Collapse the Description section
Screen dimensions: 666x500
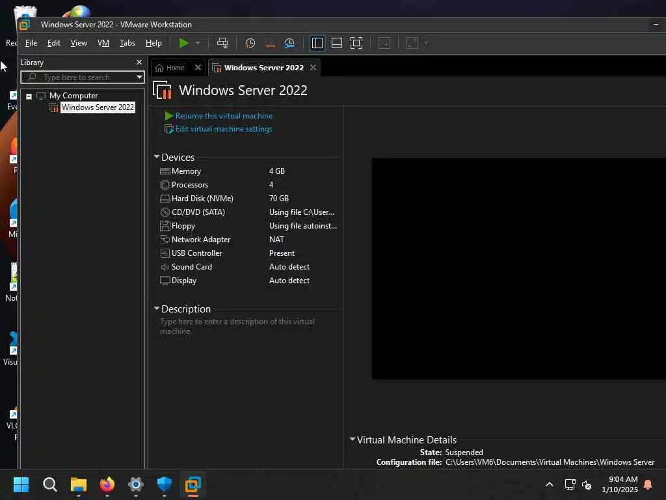tap(156, 308)
